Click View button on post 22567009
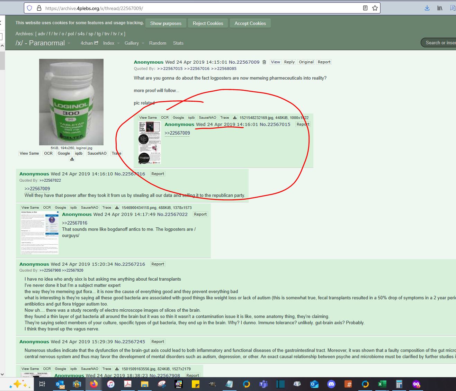This screenshot has width=456, height=391. click(276, 62)
